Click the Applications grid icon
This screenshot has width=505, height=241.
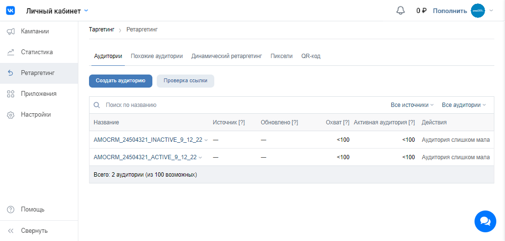11,94
